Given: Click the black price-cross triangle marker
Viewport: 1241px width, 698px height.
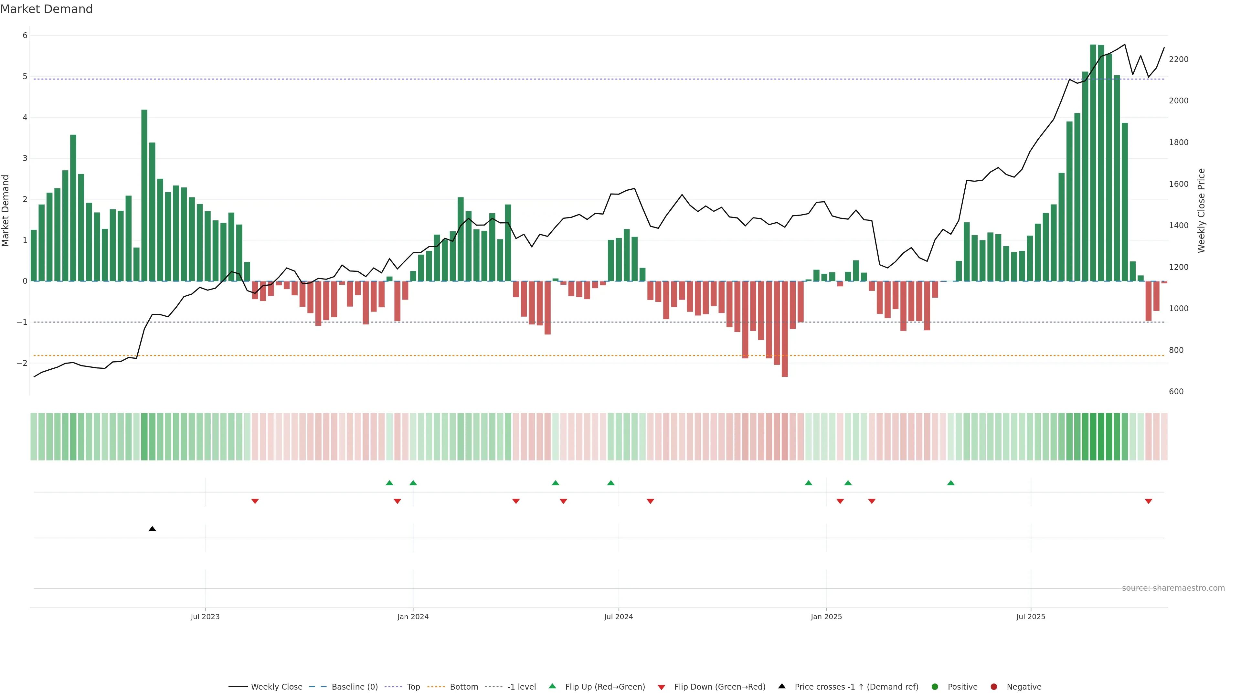Looking at the screenshot, I should (x=152, y=529).
